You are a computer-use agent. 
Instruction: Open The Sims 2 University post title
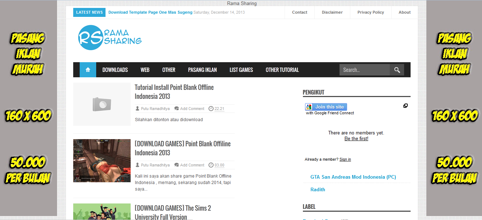point(173,212)
